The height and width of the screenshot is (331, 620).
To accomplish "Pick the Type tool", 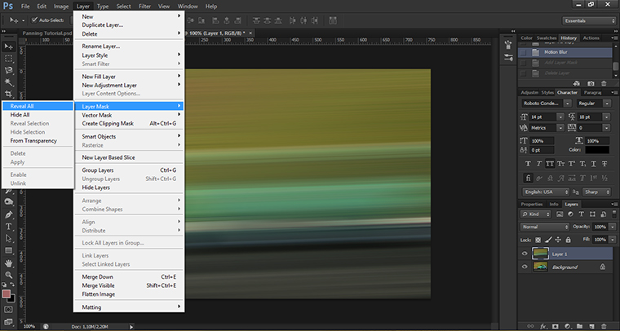I will [x=8, y=226].
